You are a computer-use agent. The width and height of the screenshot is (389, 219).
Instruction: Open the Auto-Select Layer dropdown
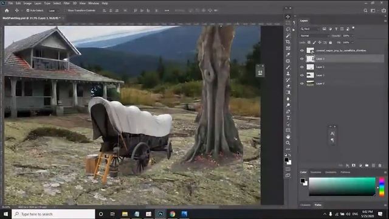click(x=53, y=11)
